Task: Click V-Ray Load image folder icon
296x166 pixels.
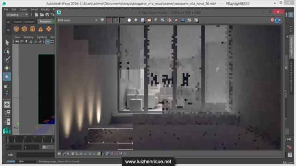Action: 149,20
